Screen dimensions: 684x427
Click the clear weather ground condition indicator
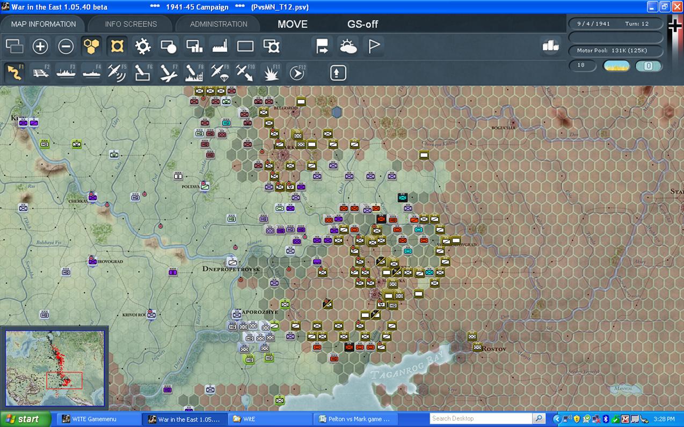click(617, 66)
